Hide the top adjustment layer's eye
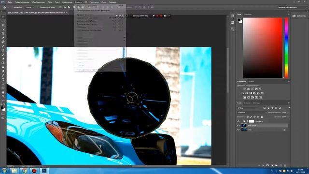This screenshot has height=174, width=309. 239,121
